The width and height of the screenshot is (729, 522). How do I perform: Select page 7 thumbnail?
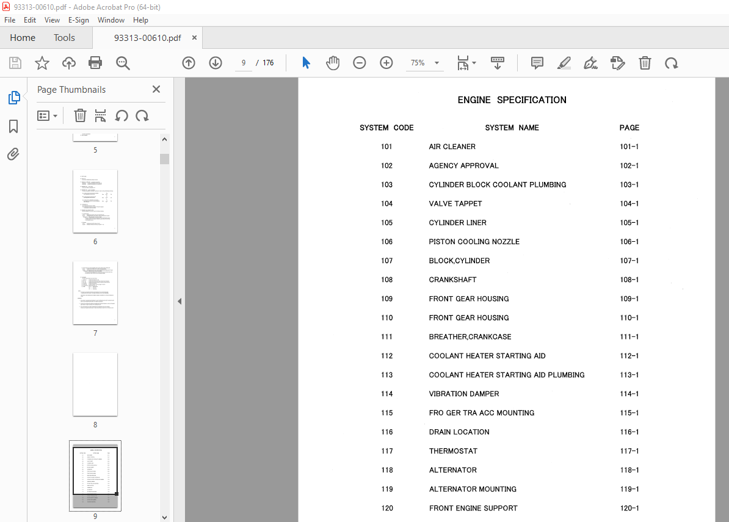point(95,293)
